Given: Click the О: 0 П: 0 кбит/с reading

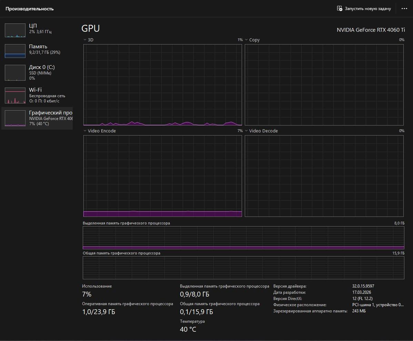Looking at the screenshot, I should click(x=44, y=101).
